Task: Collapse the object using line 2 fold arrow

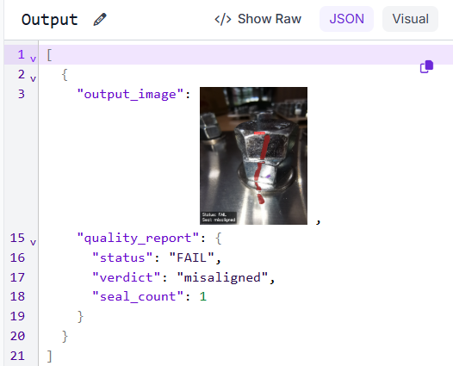Action: pyautogui.click(x=34, y=78)
